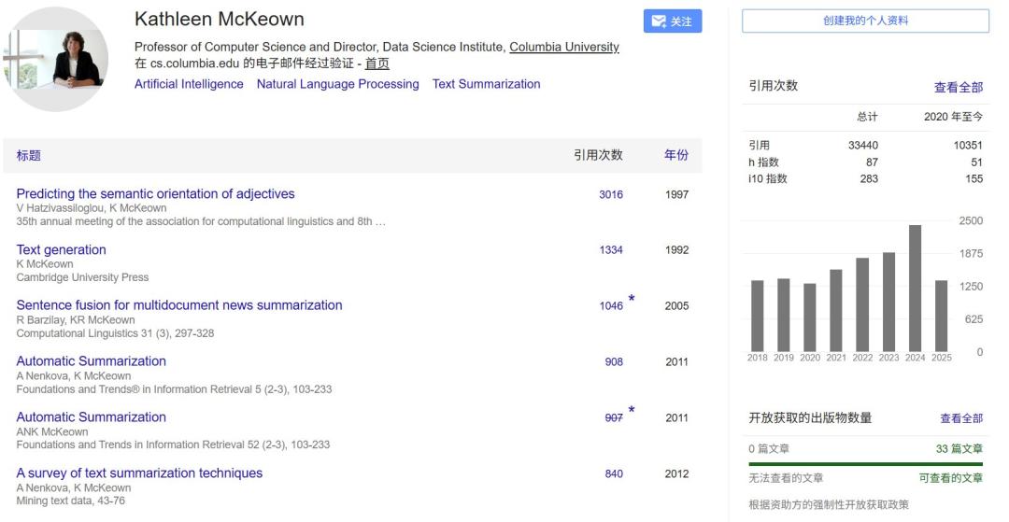Sort publications by title (标题) header
This screenshot has height=522, width=1009.
(28, 155)
